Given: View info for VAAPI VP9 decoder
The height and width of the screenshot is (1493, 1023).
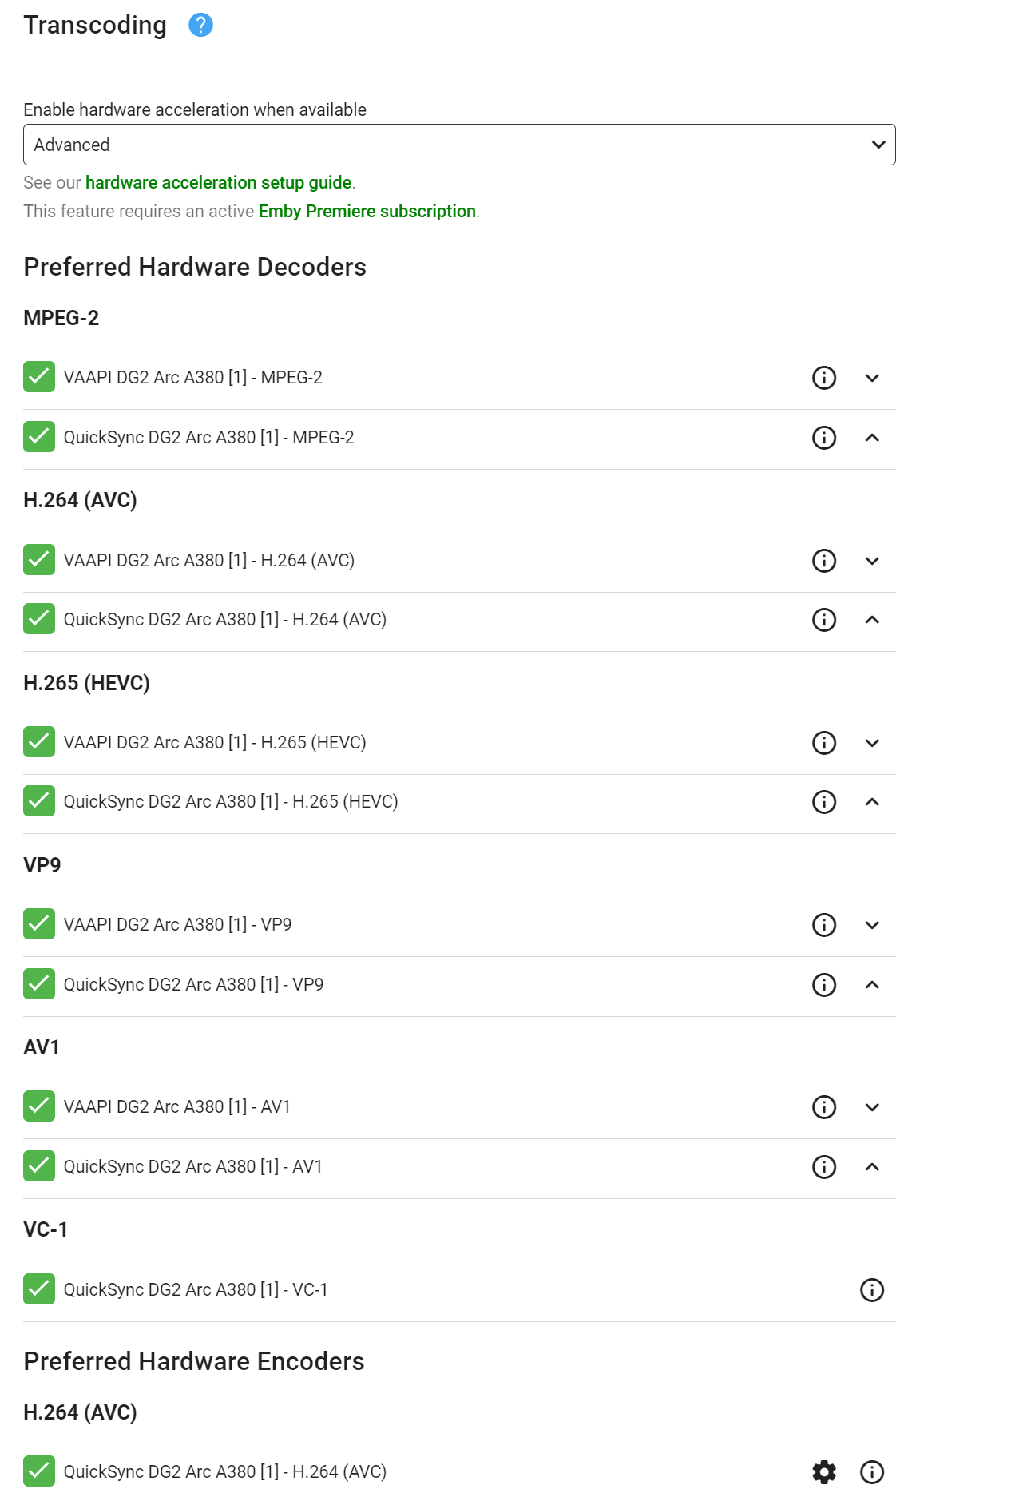Looking at the screenshot, I should coord(823,925).
